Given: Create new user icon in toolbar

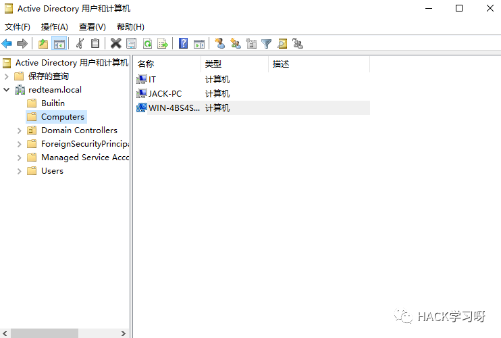Looking at the screenshot, I should click(x=219, y=43).
